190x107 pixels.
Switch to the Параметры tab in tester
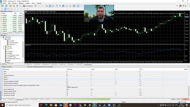(x=19, y=99)
